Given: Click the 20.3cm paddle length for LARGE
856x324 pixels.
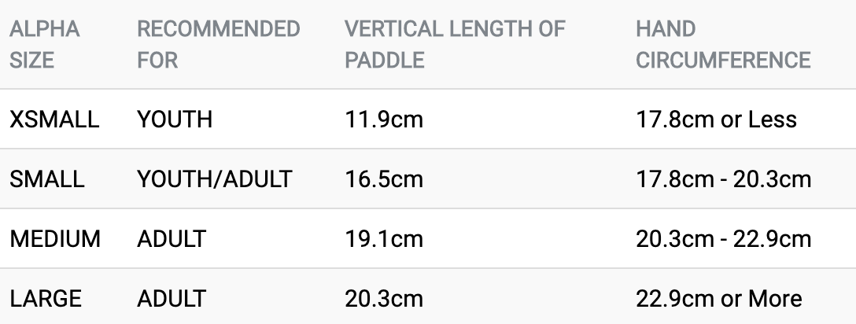Looking at the screenshot, I should tap(384, 299).
